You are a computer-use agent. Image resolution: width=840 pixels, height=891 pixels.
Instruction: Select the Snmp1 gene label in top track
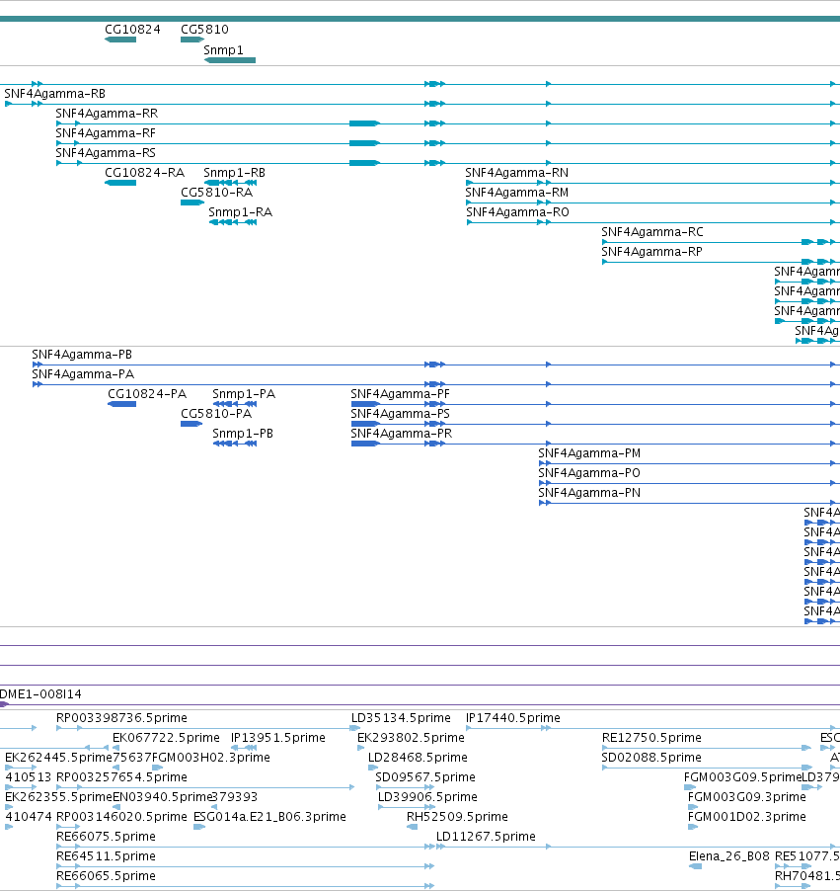(x=223, y=50)
